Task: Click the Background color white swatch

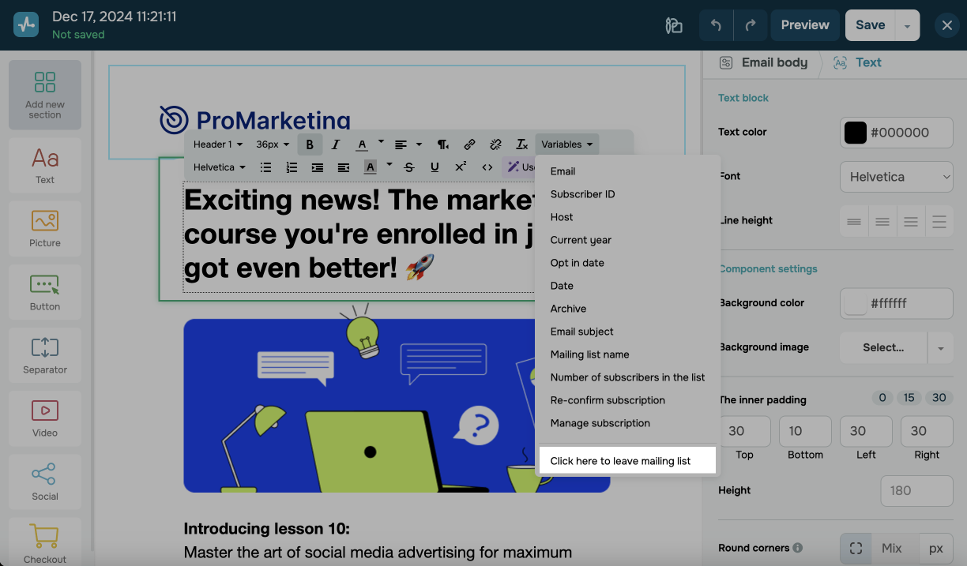Action: [856, 303]
